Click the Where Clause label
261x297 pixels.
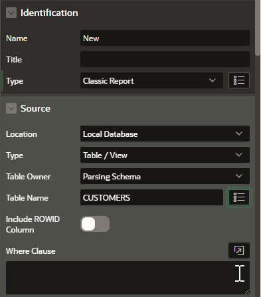point(31,251)
